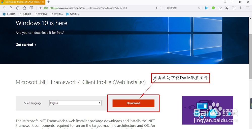The height and width of the screenshot is (129, 252).
Task: Go back to the previous page
Action: 4,8
